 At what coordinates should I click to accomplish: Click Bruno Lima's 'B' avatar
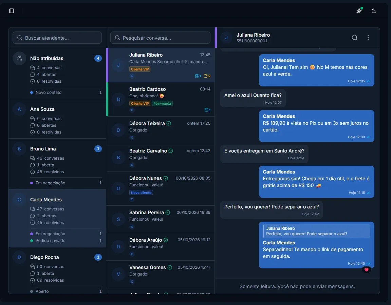pos(19,149)
